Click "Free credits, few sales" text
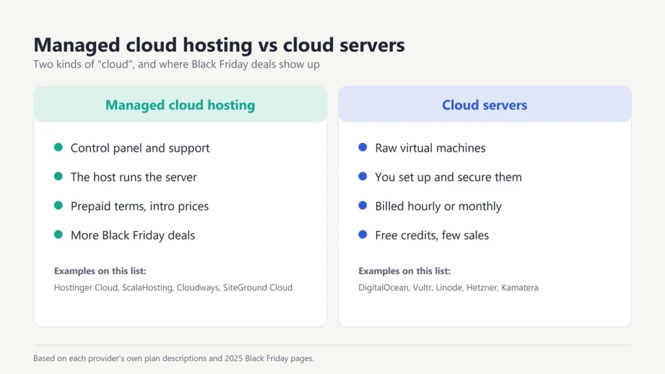Image resolution: width=665 pixels, height=374 pixels. (432, 235)
